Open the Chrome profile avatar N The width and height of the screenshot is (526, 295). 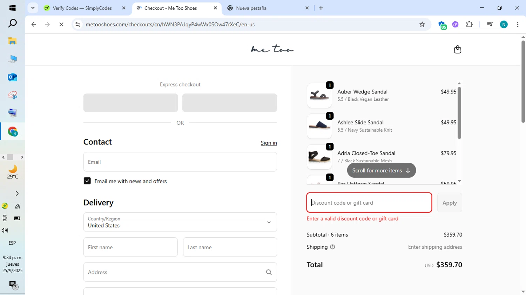pos(504,24)
